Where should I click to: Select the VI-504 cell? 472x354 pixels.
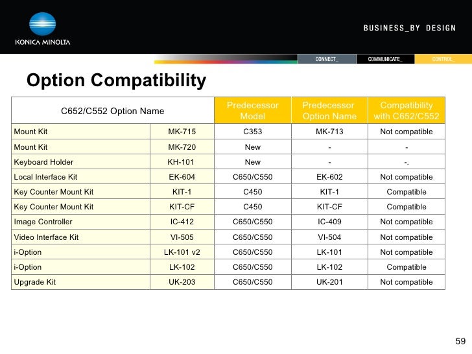[x=329, y=237]
